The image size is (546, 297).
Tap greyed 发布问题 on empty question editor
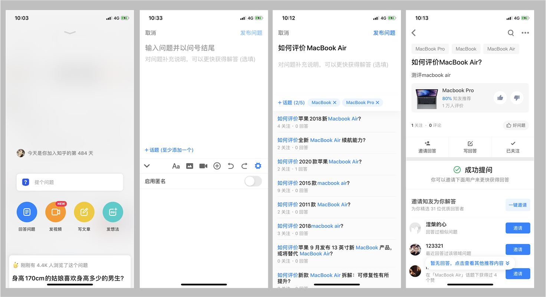[251, 33]
